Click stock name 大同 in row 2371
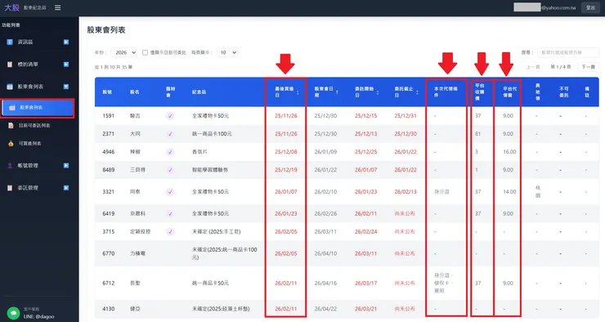Screen dimensions: 605x322 click(135, 134)
